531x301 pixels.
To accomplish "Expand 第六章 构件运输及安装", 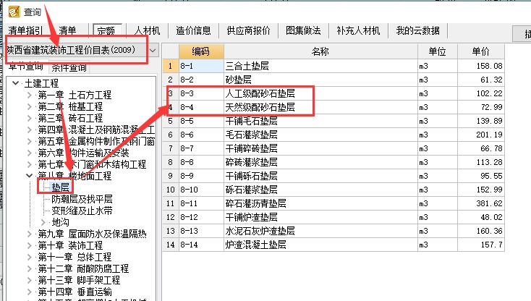I will click(29, 153).
